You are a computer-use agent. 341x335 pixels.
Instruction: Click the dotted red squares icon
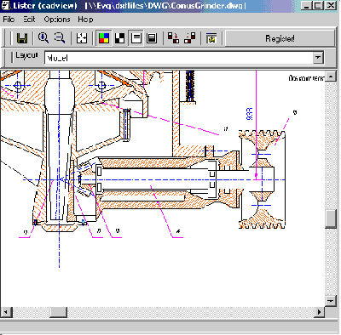coord(190,38)
